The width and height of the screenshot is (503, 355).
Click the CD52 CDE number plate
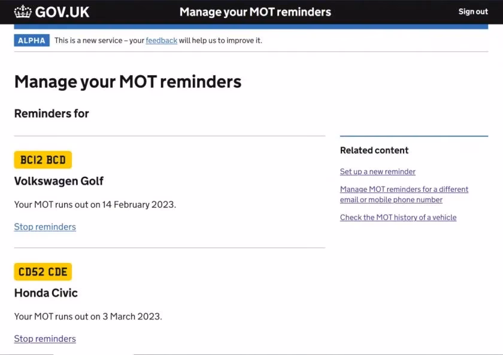tap(43, 271)
